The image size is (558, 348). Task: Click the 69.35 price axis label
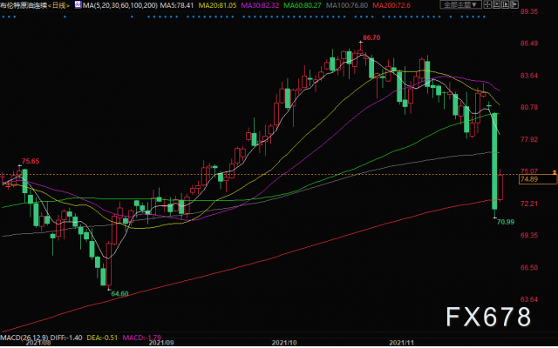[x=529, y=235]
